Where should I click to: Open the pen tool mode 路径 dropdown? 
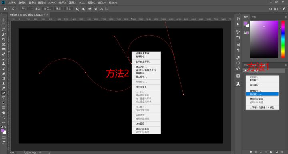27,9
